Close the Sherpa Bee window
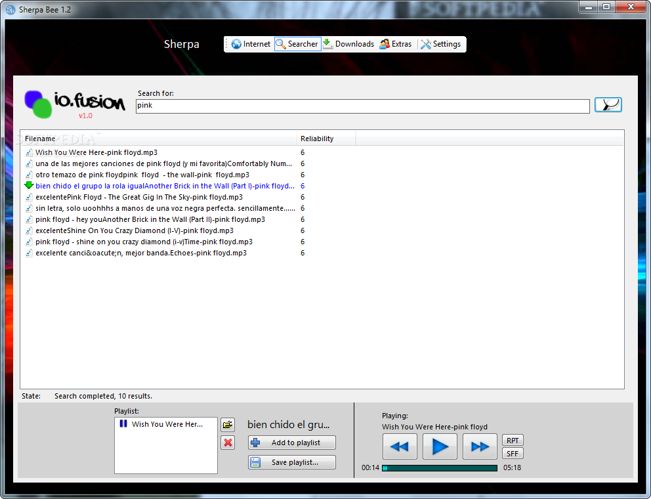 pos(631,7)
